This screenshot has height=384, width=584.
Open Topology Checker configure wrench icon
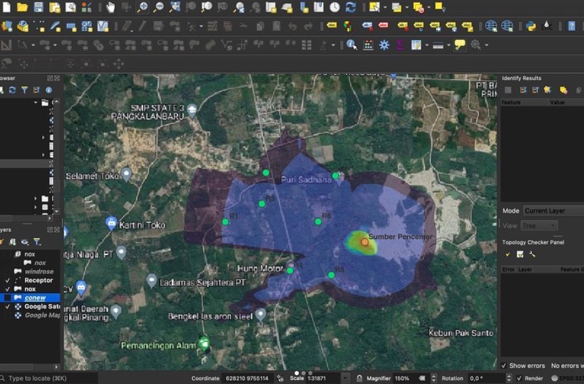532,254
